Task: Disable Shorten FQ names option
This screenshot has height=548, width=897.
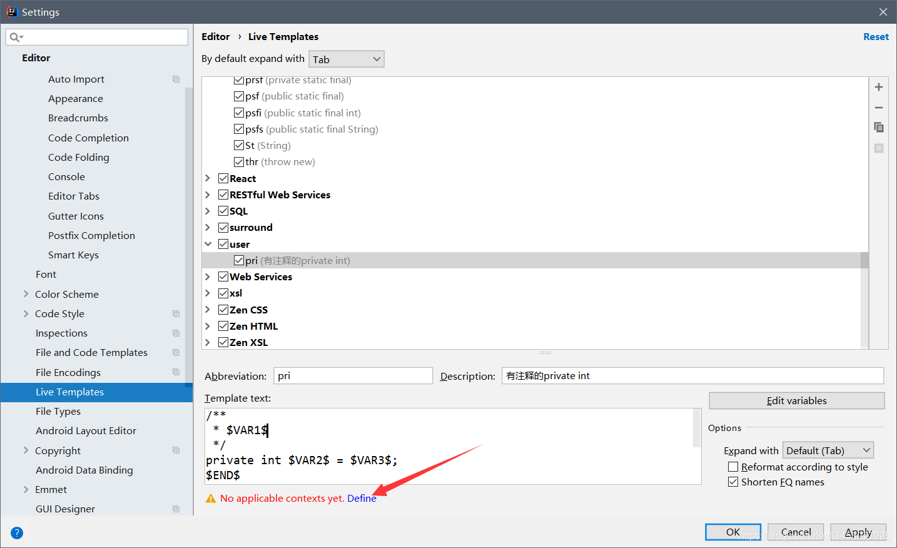Action: (733, 482)
